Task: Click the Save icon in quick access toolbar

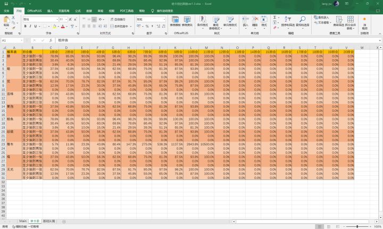Action: tap(5, 3)
